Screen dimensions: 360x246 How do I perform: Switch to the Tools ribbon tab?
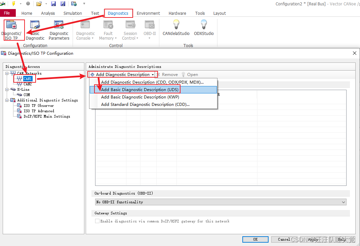coord(200,13)
